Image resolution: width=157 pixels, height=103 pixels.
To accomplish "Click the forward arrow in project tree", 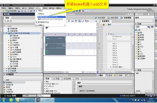I will [11, 21].
